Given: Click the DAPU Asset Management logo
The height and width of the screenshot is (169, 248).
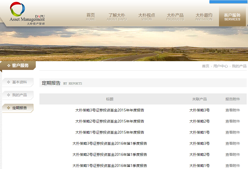Looking at the screenshot, I should (27, 13).
